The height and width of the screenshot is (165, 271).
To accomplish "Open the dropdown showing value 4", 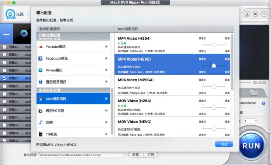I will click(x=251, y=121).
